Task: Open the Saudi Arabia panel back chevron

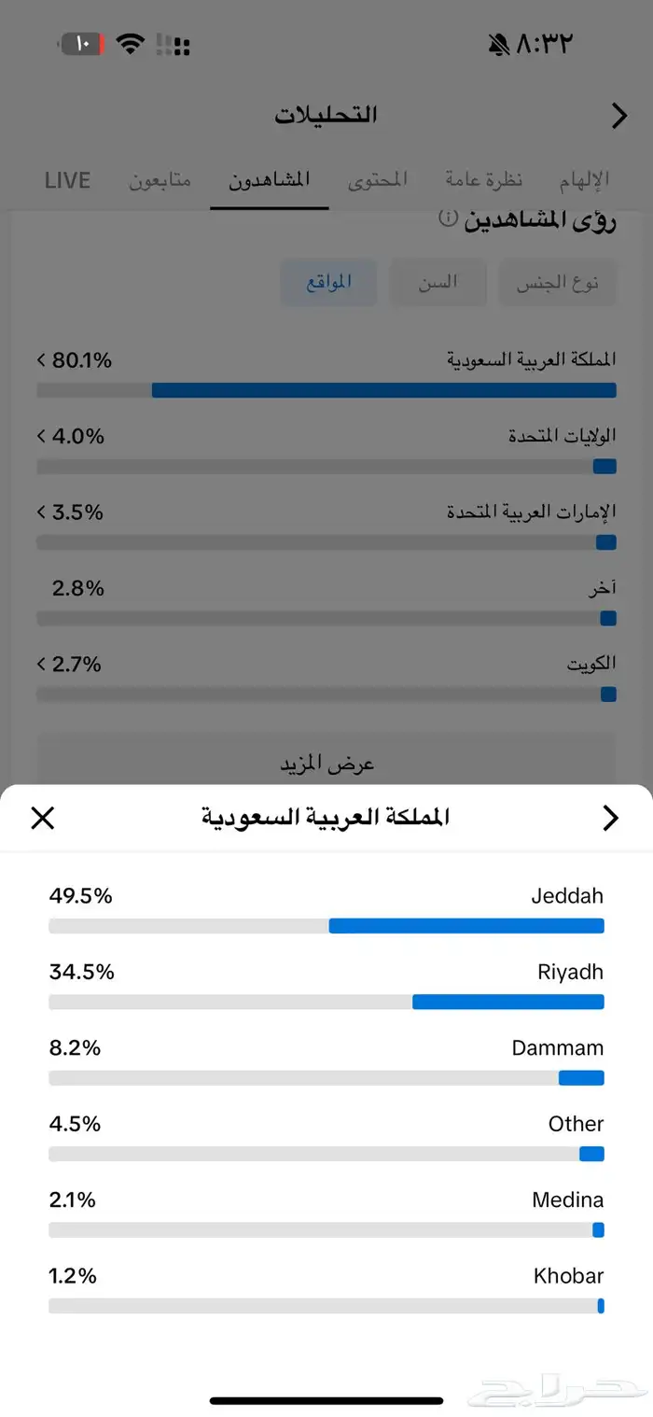Action: pyautogui.click(x=611, y=818)
